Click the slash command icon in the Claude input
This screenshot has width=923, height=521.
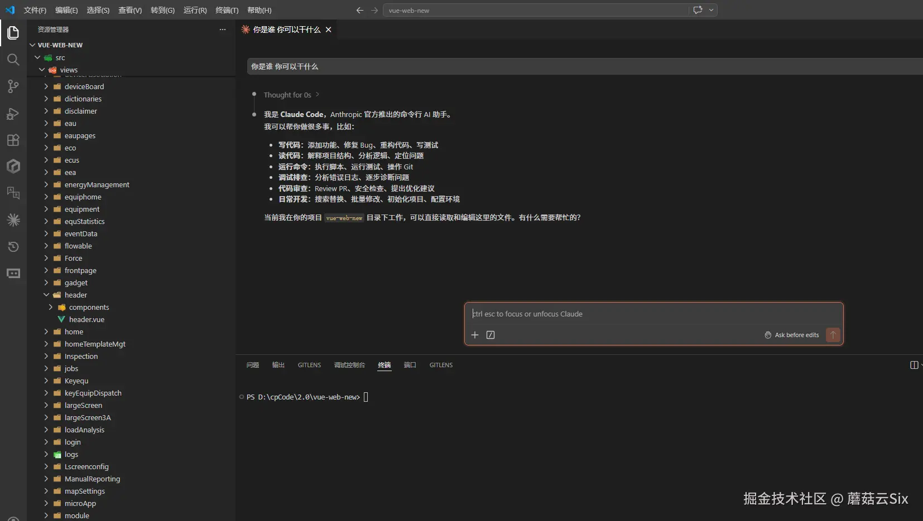[491, 335]
